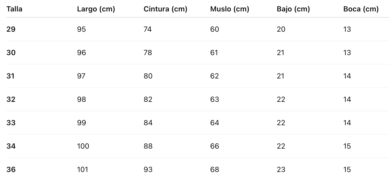This screenshot has width=389, height=186.
Task: Select the size 30 row label
Action: click(x=11, y=53)
